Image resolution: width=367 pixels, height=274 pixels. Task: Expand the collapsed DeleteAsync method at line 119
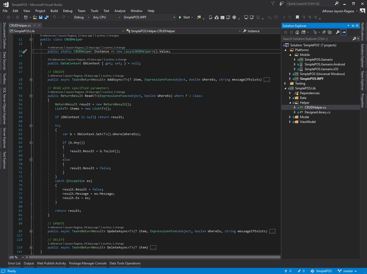click(31, 247)
